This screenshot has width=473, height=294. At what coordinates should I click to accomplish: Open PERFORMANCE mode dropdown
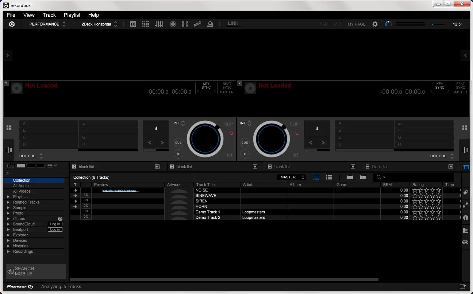(47, 24)
